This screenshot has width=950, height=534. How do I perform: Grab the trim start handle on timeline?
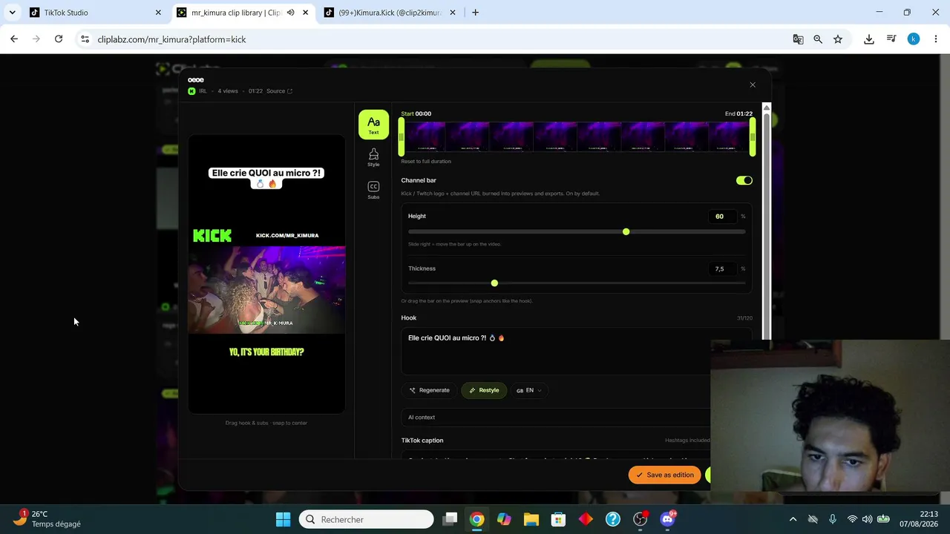click(402, 138)
